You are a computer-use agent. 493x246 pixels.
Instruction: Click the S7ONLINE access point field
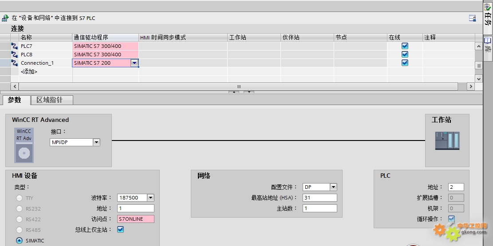coord(136,219)
